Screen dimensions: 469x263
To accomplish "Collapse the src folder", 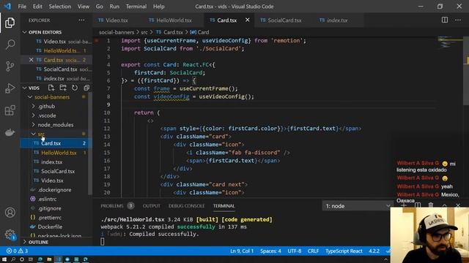I will tap(41, 134).
